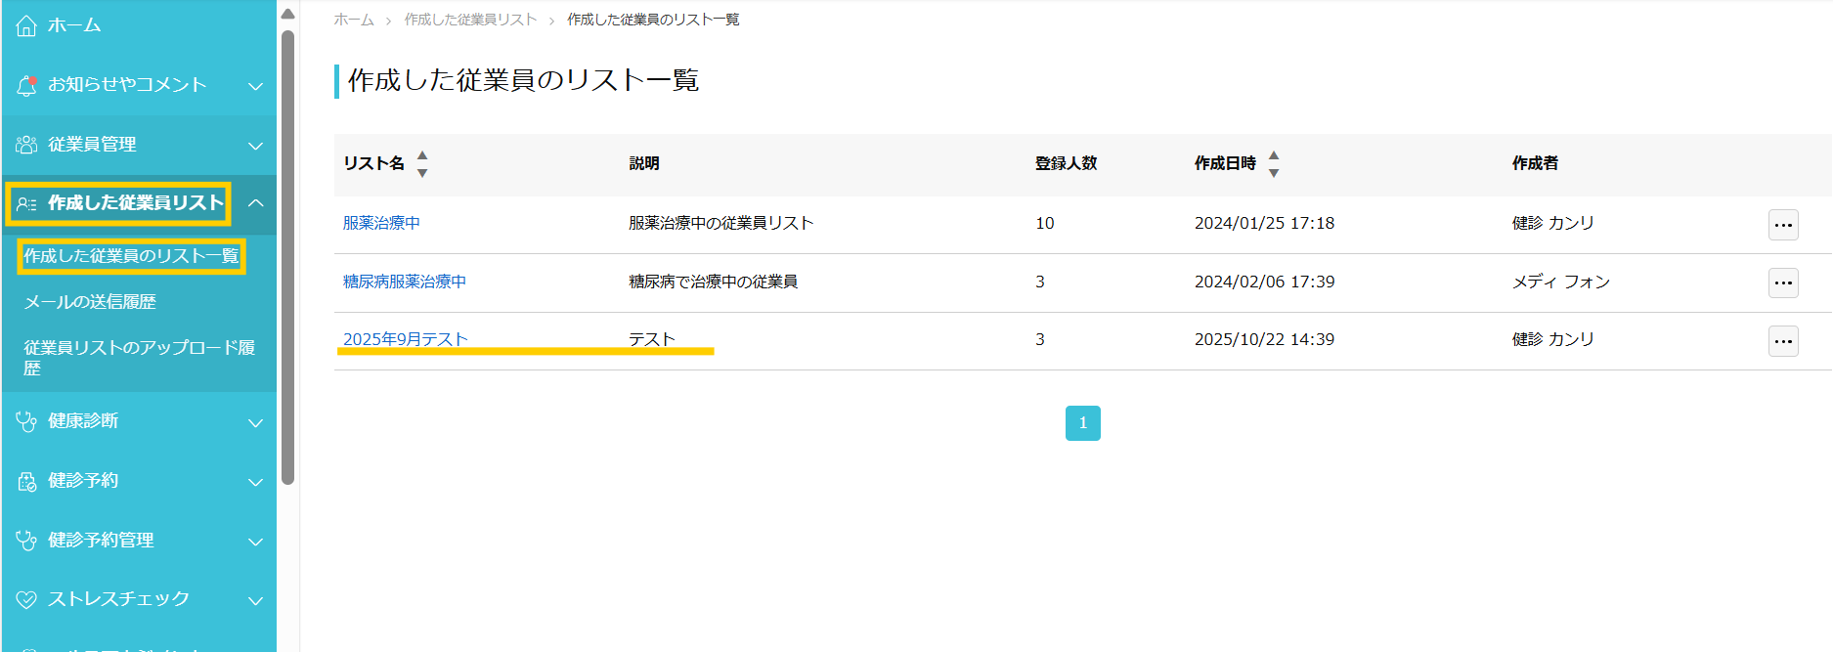The image size is (1833, 652).
Task: Click the 従業員管理 people icon
Action: pyautogui.click(x=26, y=145)
